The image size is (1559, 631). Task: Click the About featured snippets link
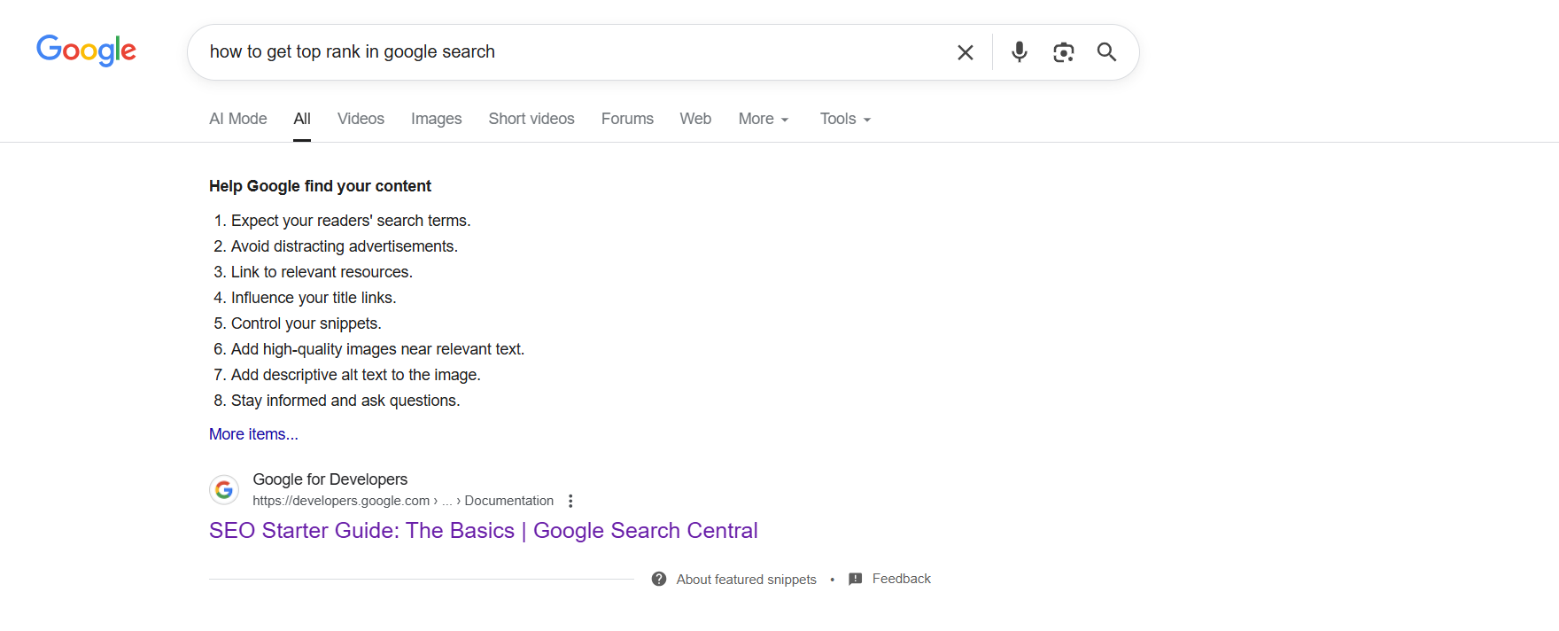tap(746, 580)
